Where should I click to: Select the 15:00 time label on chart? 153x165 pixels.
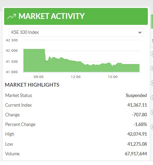coord(113,77)
